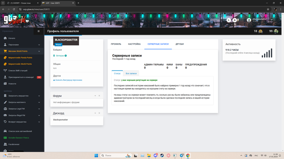
Task: Collapse the Дискорд panel
Action: click(x=95, y=113)
